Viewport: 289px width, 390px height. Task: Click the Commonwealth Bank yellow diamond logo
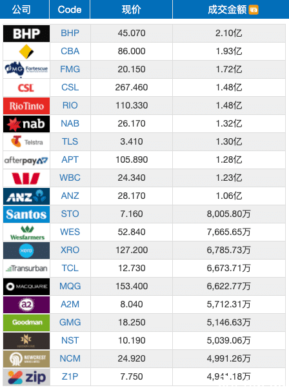click(x=26, y=52)
